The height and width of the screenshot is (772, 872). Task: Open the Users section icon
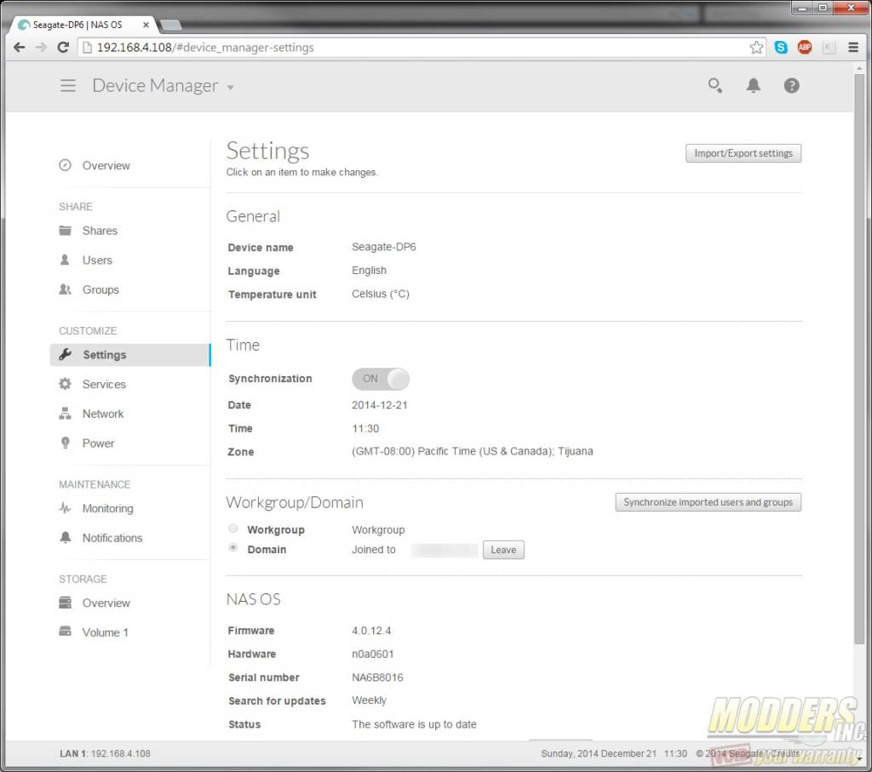(65, 260)
